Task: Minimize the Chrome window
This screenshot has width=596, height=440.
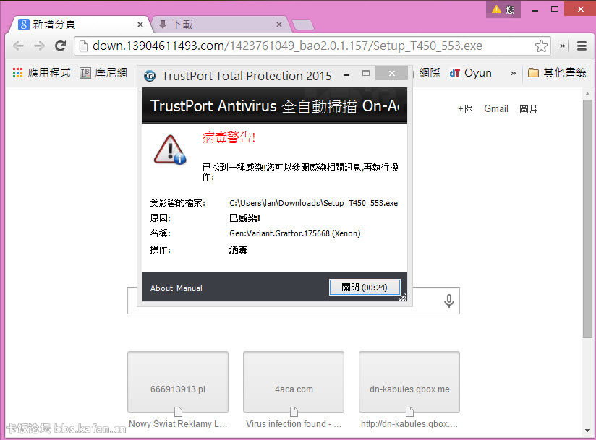Action: tap(535, 10)
